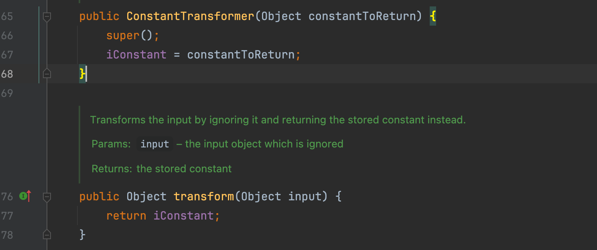Click the 'input' parameter tag in rendered doc
The width and height of the screenshot is (597, 250).
click(155, 144)
